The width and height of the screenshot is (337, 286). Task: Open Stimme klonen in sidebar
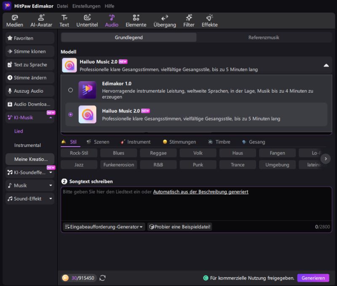pos(30,51)
